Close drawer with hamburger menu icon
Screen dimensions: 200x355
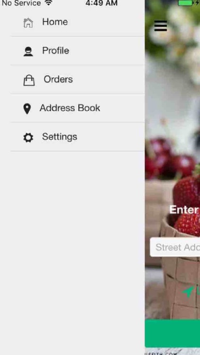(161, 26)
